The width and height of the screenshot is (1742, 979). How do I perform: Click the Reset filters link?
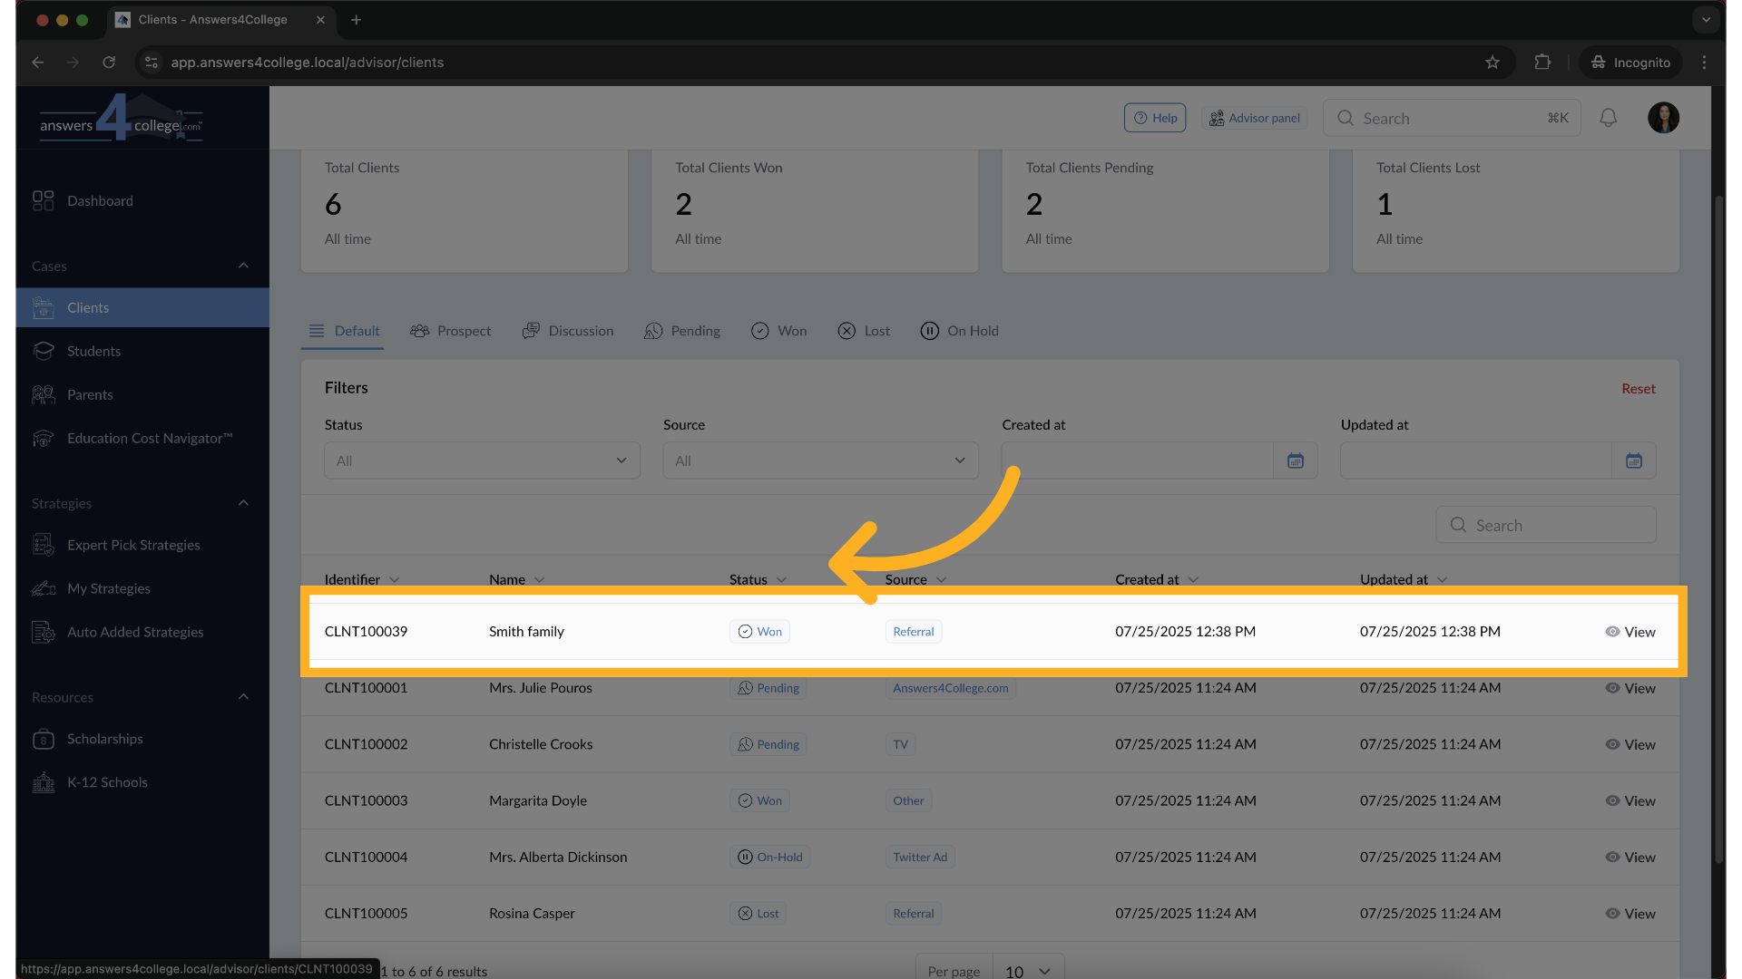[x=1638, y=388]
